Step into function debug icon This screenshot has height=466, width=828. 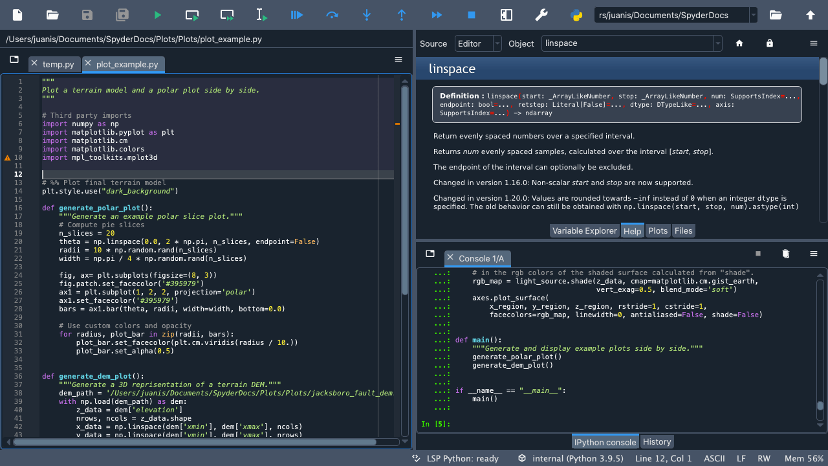coord(367,15)
